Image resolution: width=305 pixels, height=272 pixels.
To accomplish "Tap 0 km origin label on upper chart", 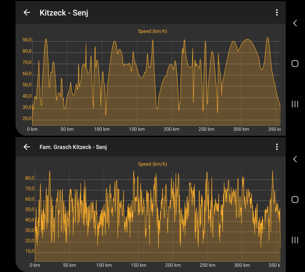I will point(32,129).
